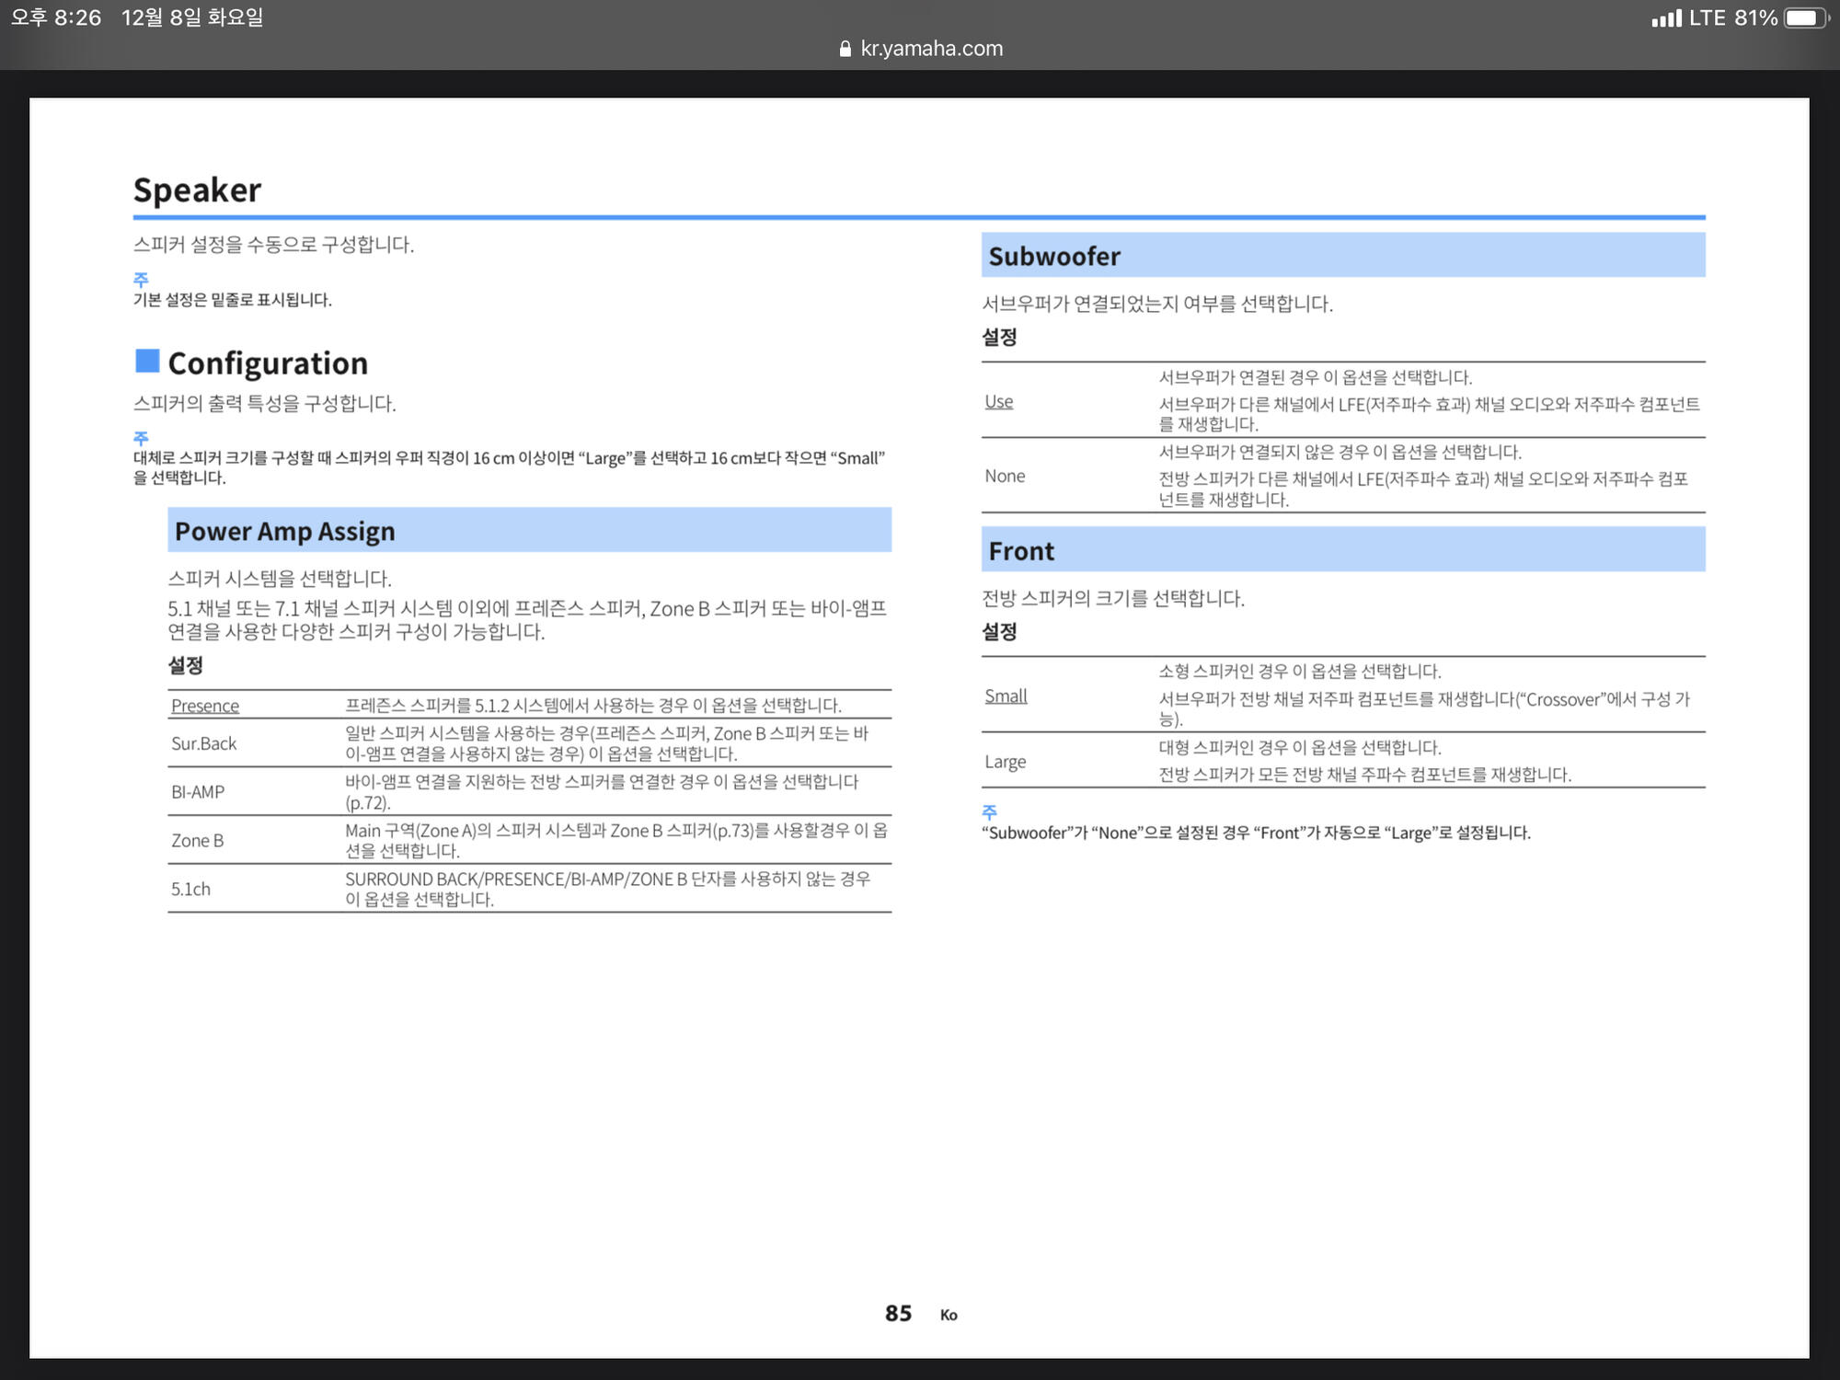Click the underlined Use setting
Image resolution: width=1840 pixels, height=1380 pixels.
coord(998,401)
